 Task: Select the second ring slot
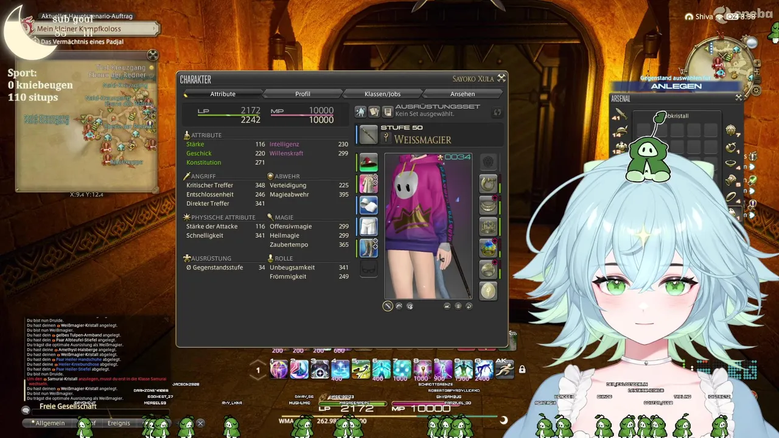[488, 269]
